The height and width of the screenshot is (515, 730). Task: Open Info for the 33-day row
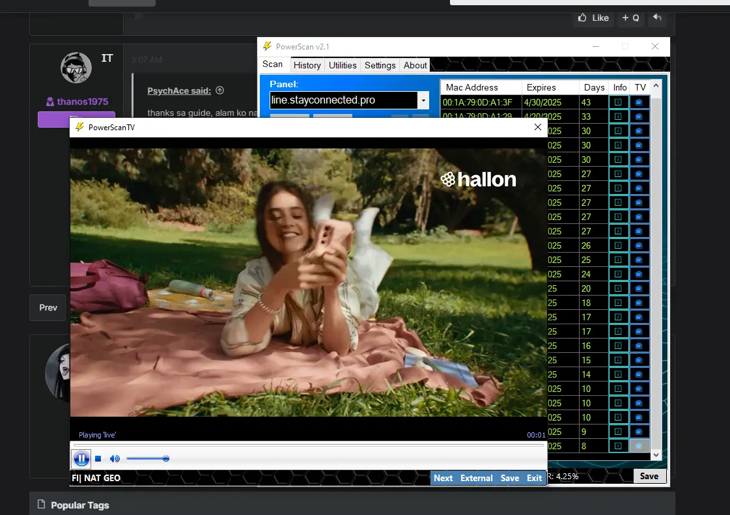[618, 117]
